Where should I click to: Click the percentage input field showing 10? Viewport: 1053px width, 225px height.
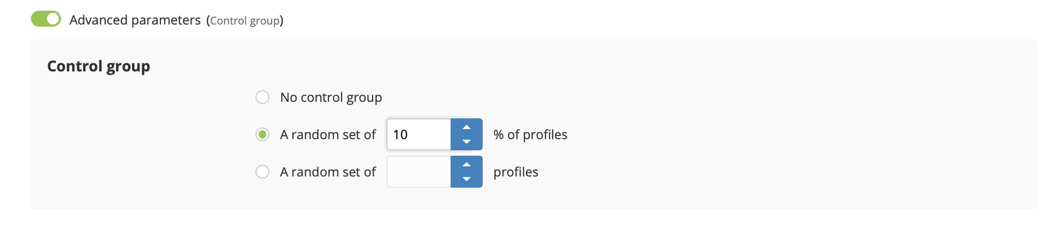coord(419,134)
